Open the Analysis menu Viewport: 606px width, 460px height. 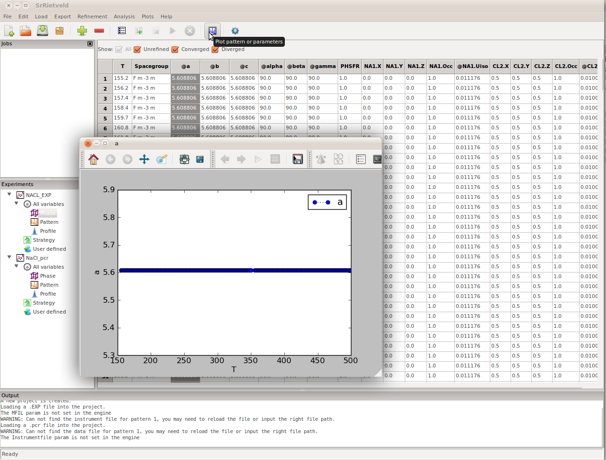(x=124, y=17)
